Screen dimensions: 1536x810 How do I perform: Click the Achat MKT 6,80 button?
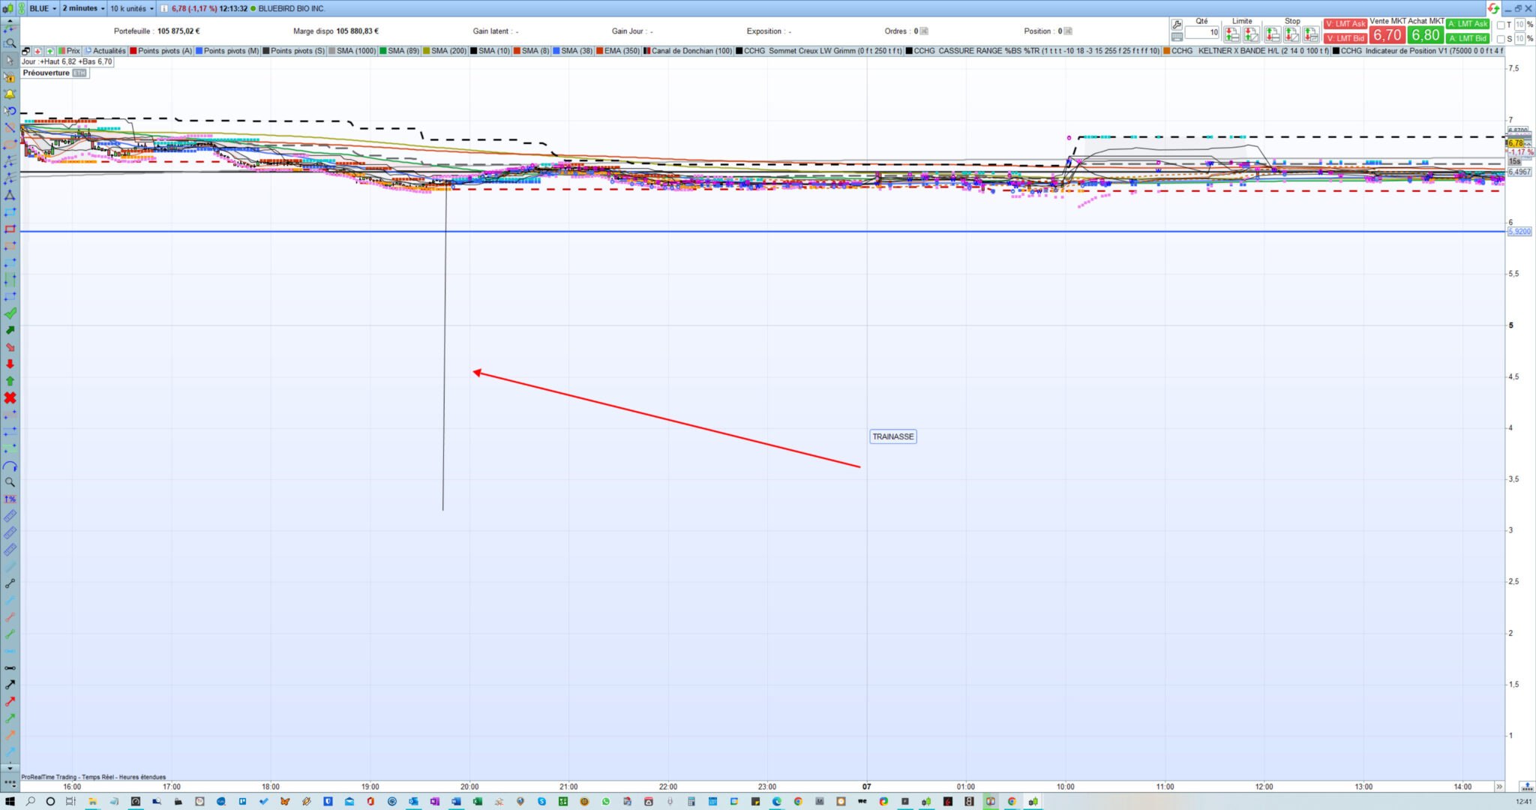(x=1425, y=34)
